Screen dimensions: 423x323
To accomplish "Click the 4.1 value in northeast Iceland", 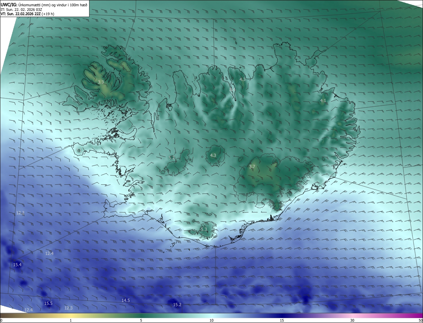I will point(323,101).
